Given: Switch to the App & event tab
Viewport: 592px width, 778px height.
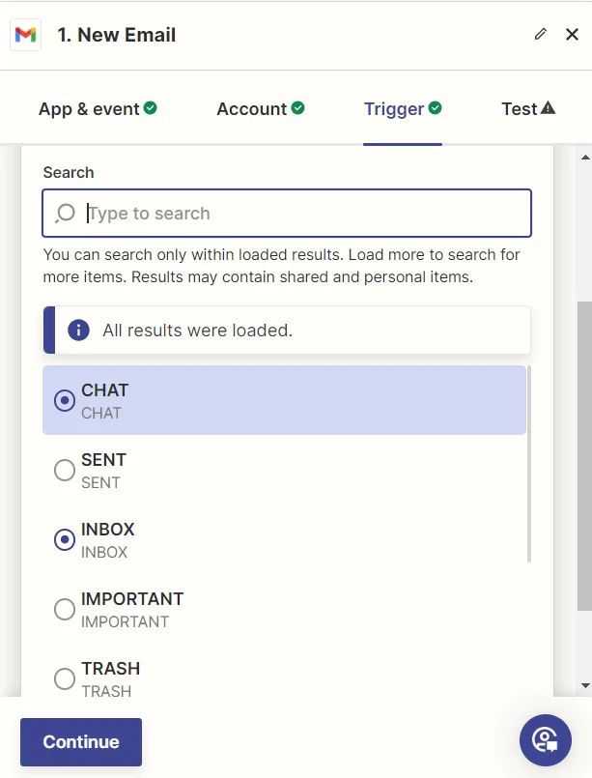Looking at the screenshot, I should pos(98,108).
